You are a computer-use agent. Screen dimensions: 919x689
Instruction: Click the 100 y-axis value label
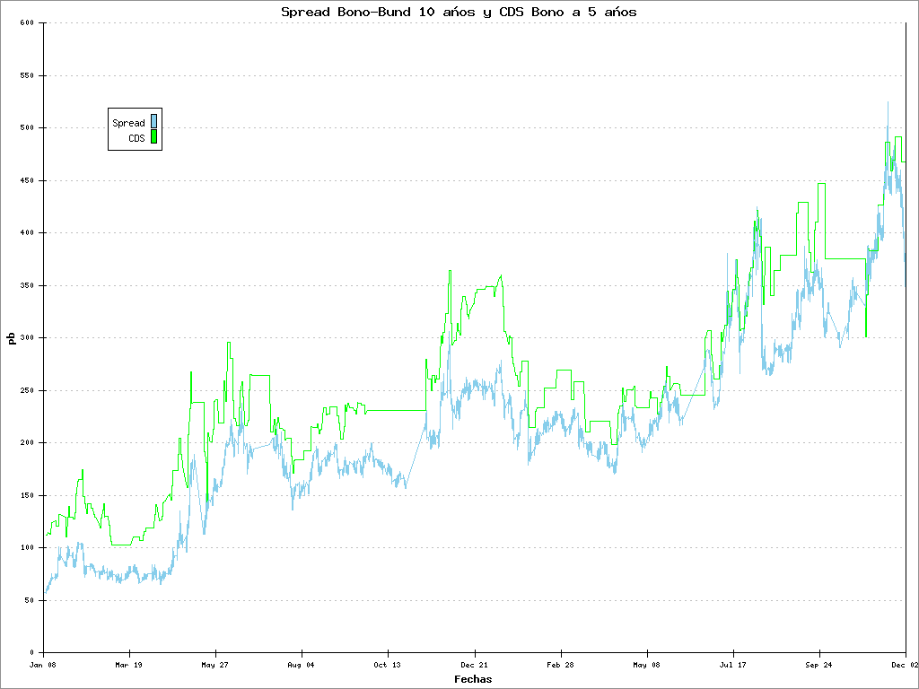tap(26, 548)
